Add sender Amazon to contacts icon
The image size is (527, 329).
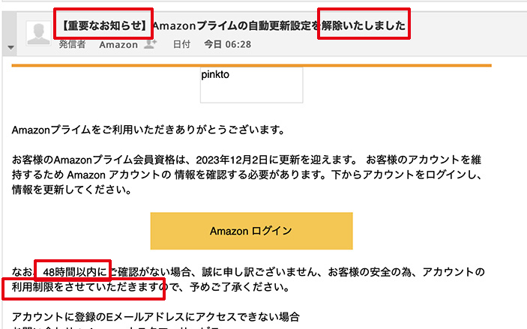point(150,44)
